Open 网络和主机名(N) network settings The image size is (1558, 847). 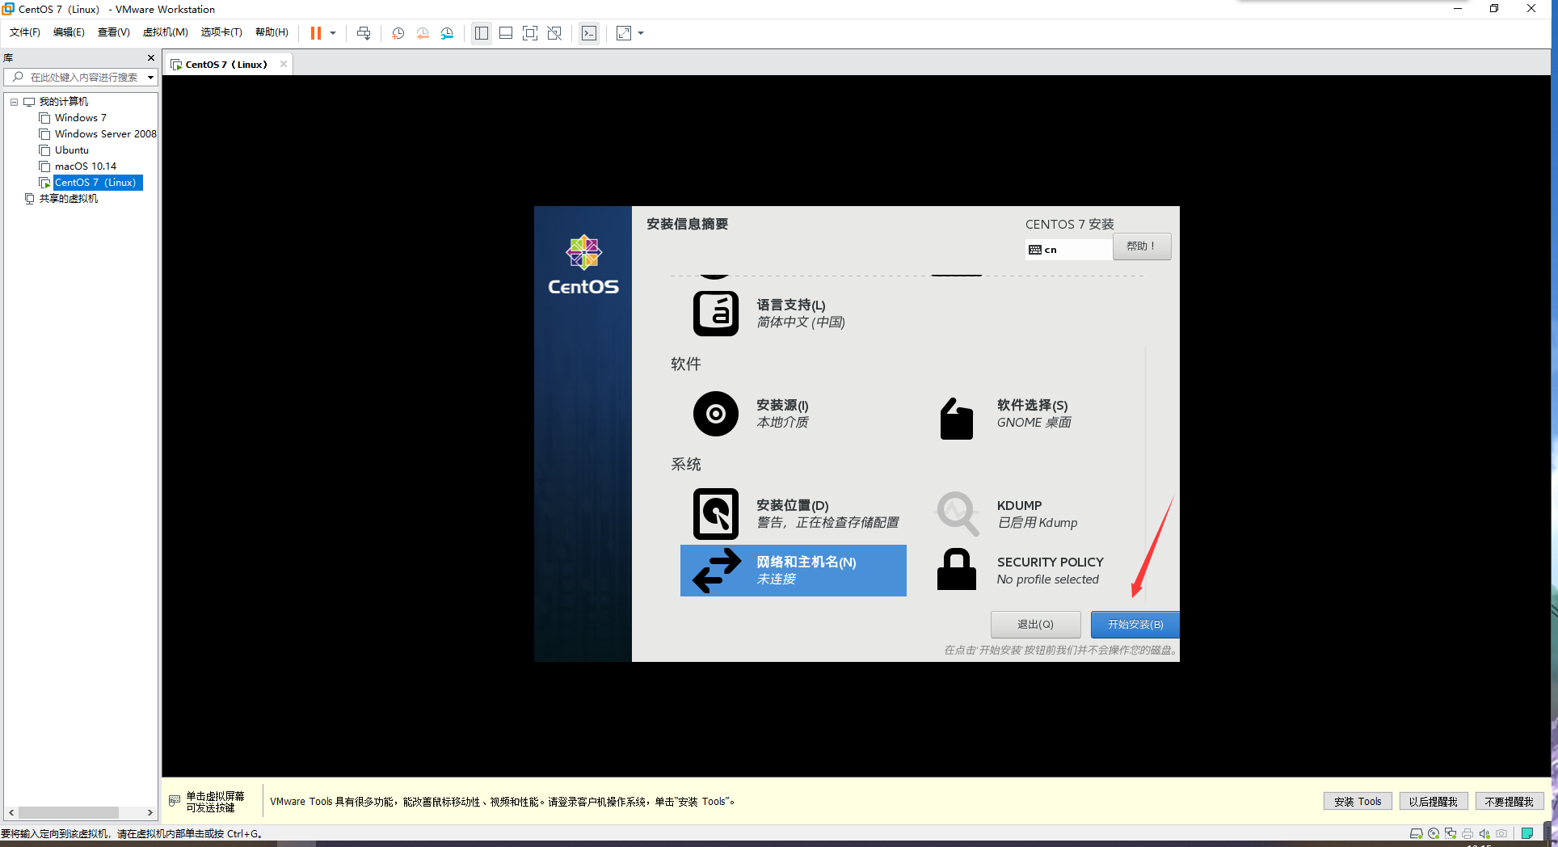794,571
